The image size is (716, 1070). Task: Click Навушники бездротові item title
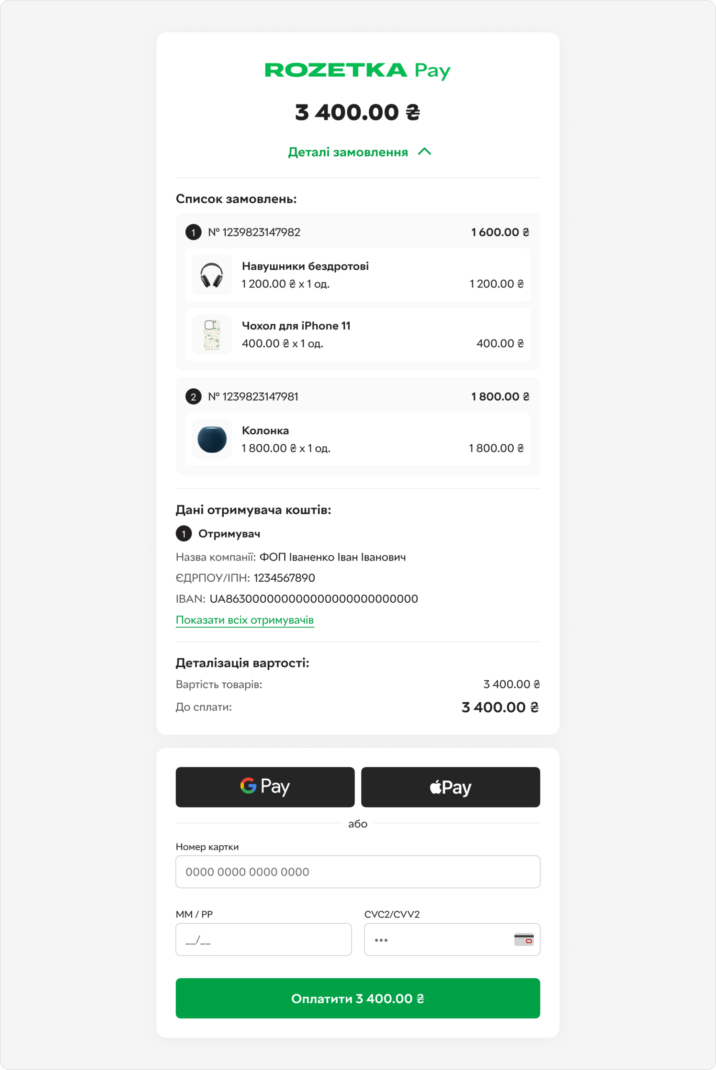coord(305,266)
